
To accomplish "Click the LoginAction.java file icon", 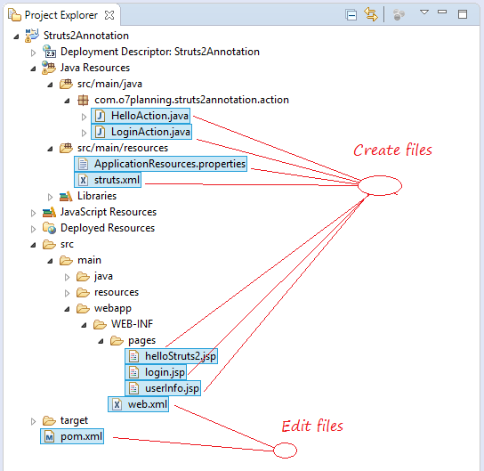I will coord(100,132).
